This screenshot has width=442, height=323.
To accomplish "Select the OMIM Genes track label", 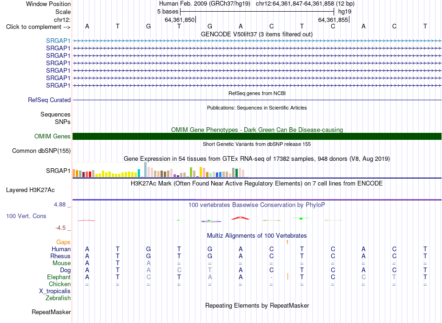I will [52, 137].
